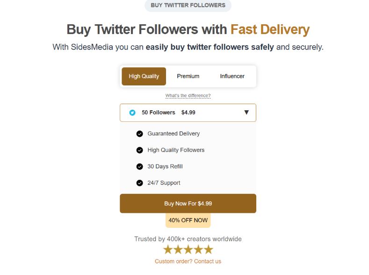
Task: Open the What's the difference link
Action: click(x=188, y=96)
